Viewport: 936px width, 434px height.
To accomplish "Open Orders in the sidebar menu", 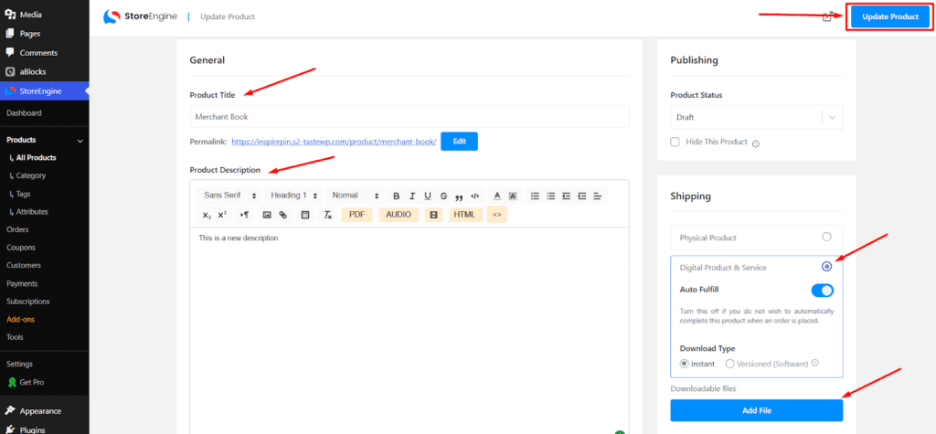I will point(17,229).
